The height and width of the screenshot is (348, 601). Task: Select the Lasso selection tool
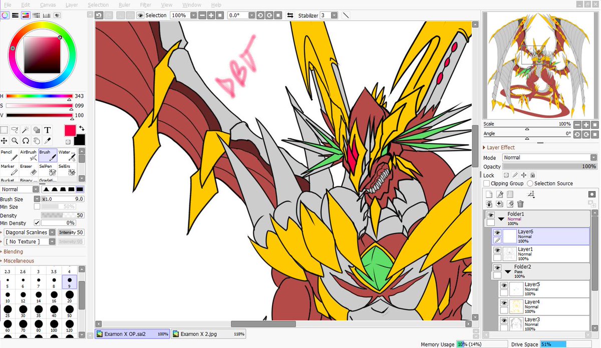15,130
